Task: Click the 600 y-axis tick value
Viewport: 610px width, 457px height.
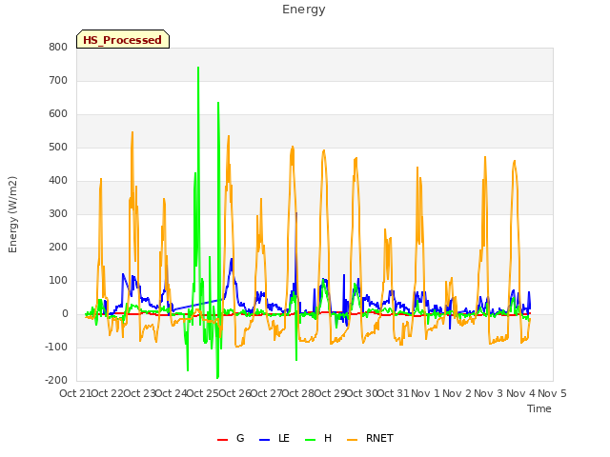Action: 58,114
